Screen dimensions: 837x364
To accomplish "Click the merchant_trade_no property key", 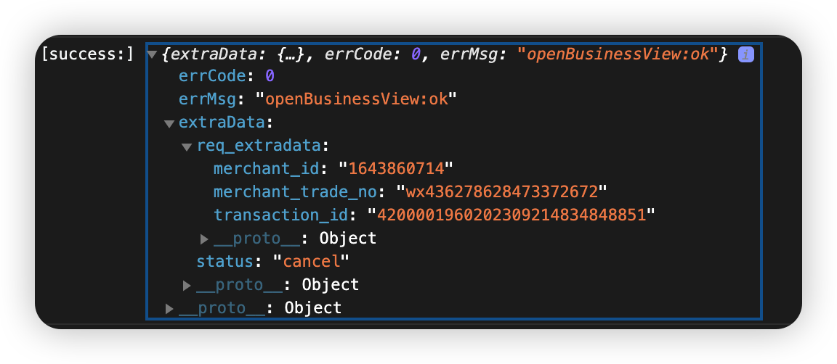I will (x=296, y=192).
